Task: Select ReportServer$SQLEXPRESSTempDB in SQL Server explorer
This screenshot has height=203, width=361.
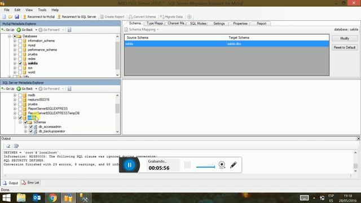Action: point(54,113)
